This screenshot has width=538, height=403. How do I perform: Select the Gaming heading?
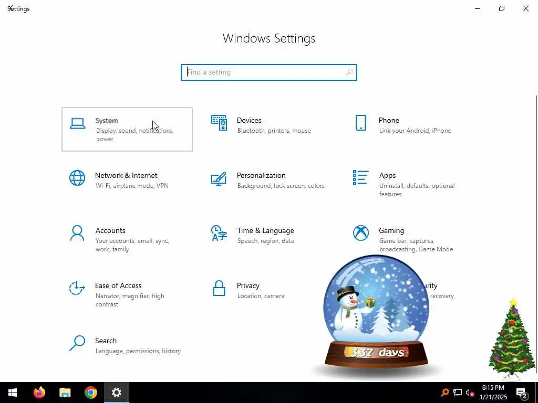tap(391, 231)
